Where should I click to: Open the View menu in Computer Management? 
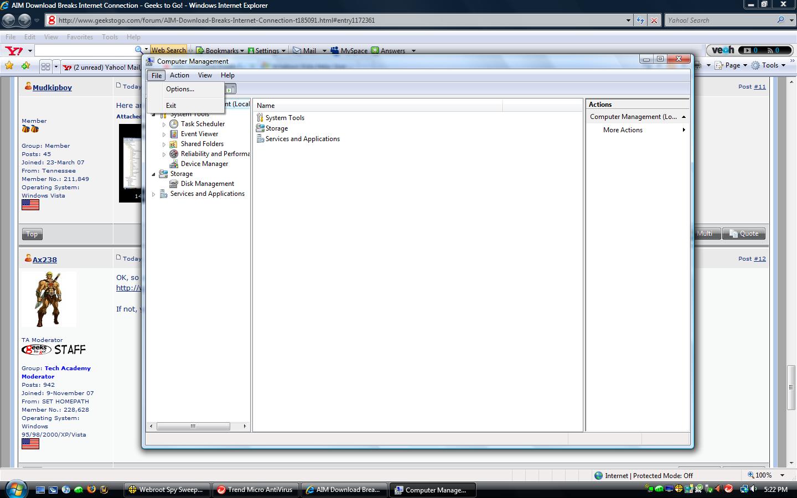tap(205, 75)
